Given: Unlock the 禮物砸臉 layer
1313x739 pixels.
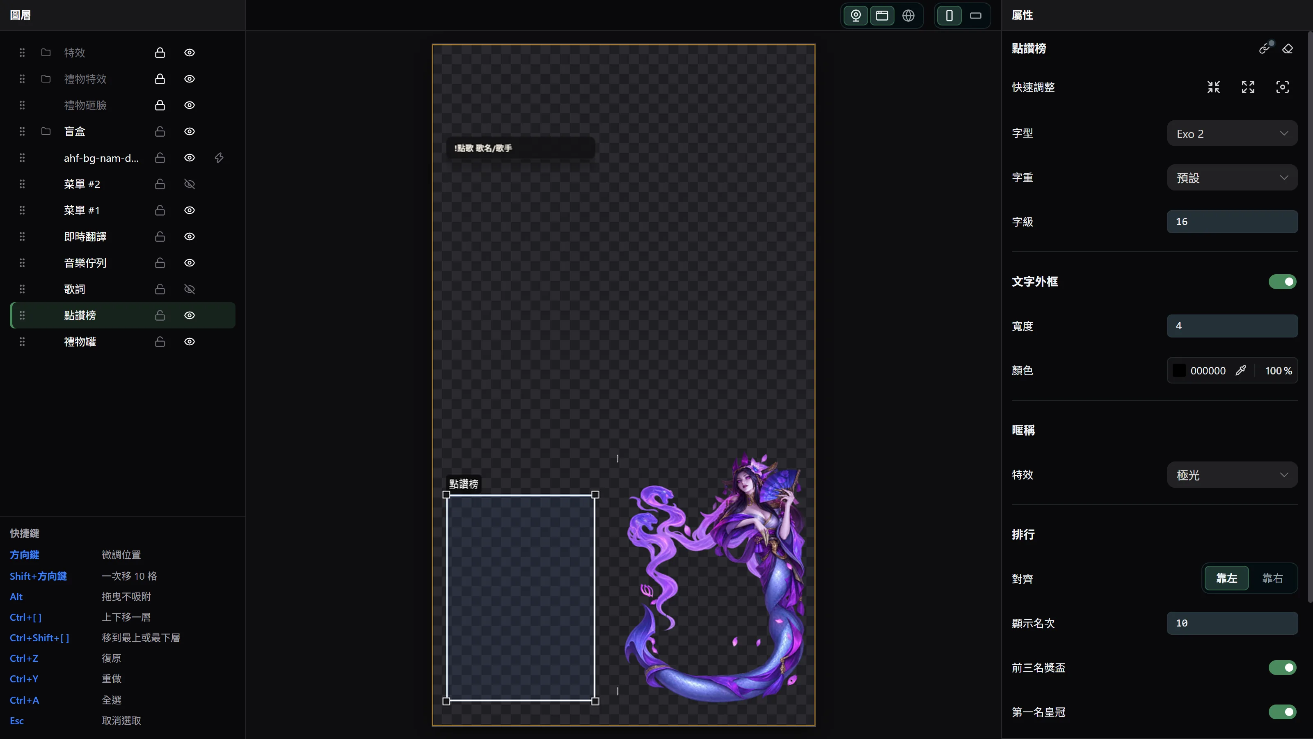Looking at the screenshot, I should tap(160, 105).
